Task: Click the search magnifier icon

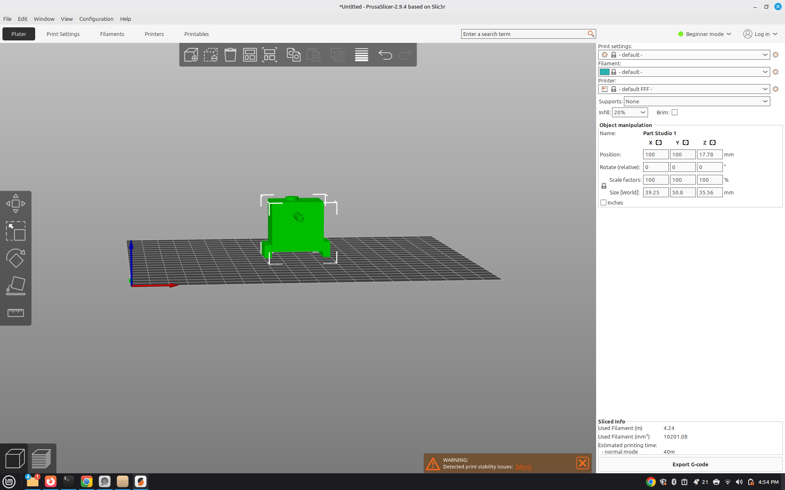Action: click(x=591, y=34)
